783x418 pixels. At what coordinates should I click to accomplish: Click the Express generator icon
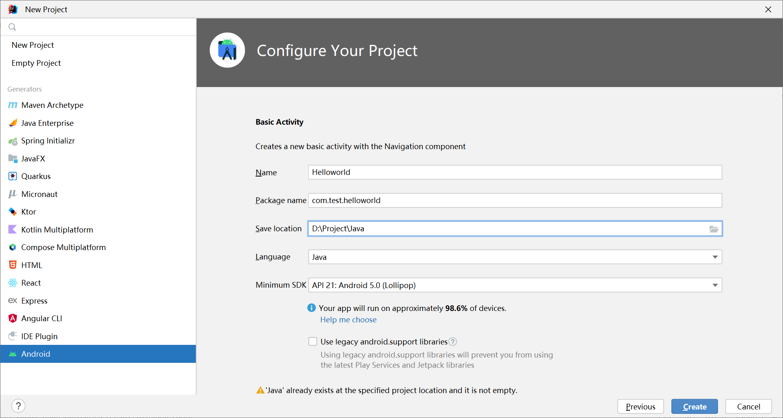pos(13,301)
